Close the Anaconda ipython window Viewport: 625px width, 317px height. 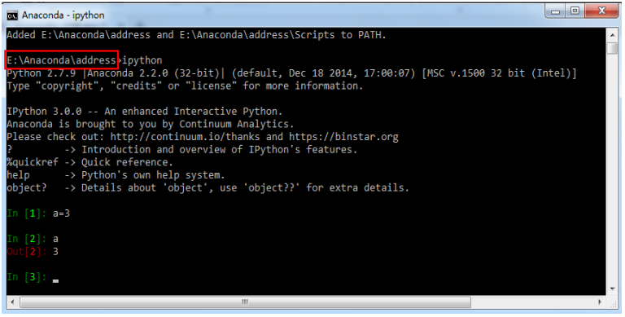coord(601,11)
